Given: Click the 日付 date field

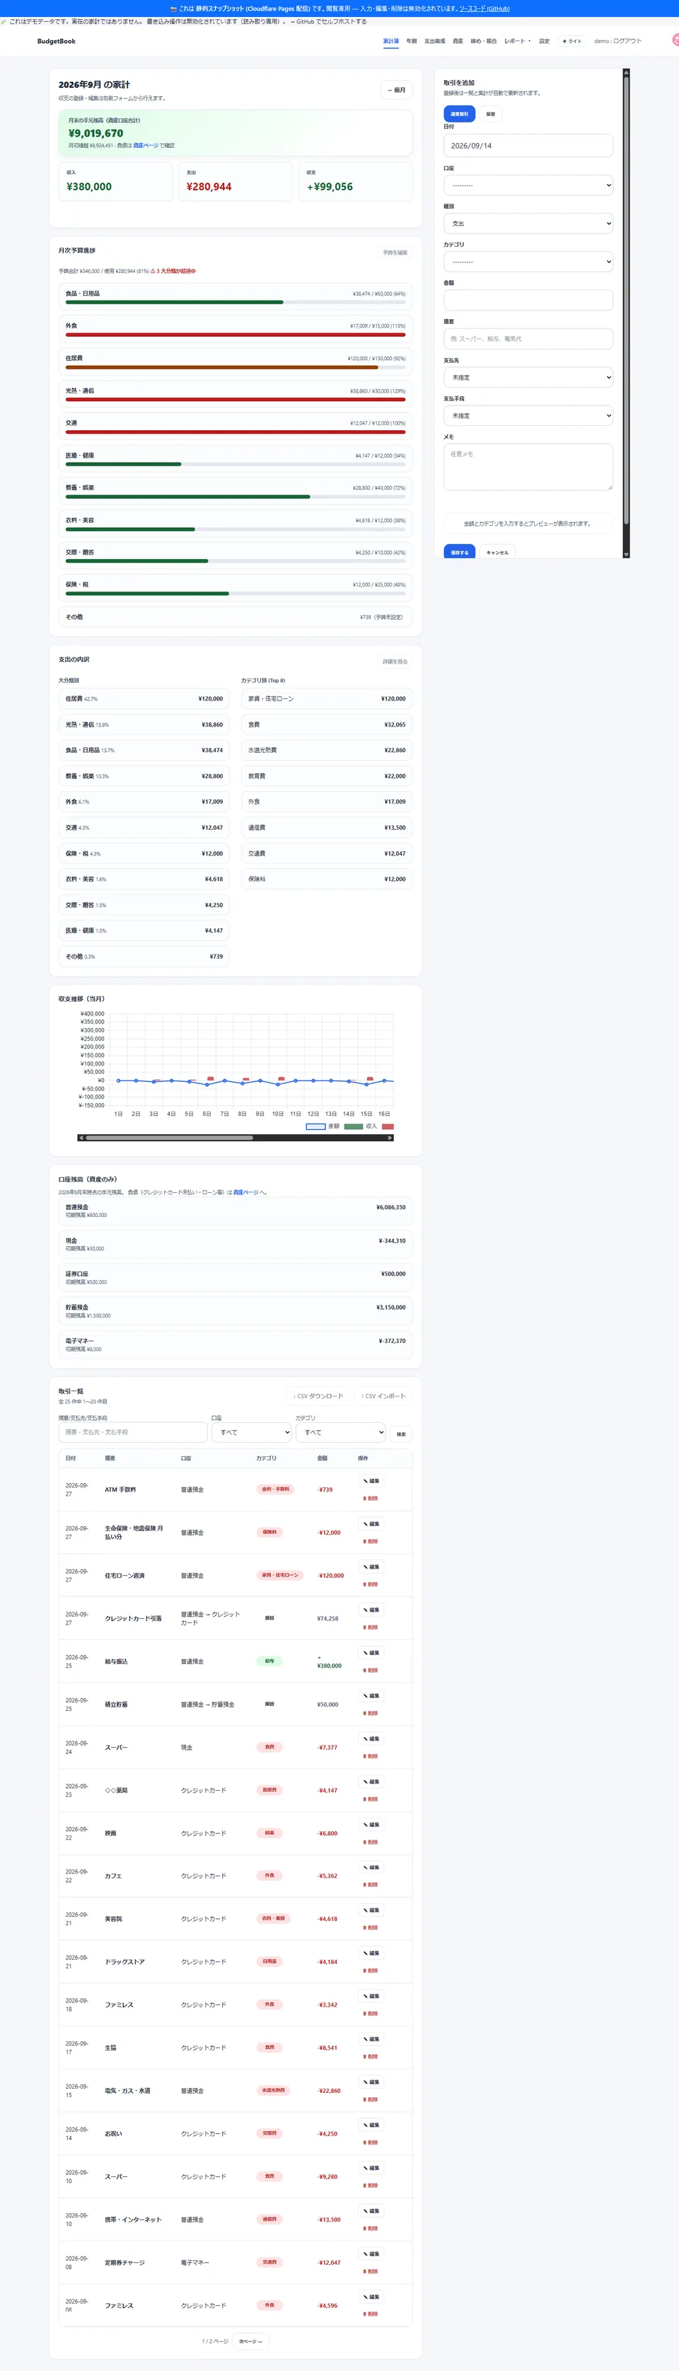Looking at the screenshot, I should pyautogui.click(x=528, y=146).
